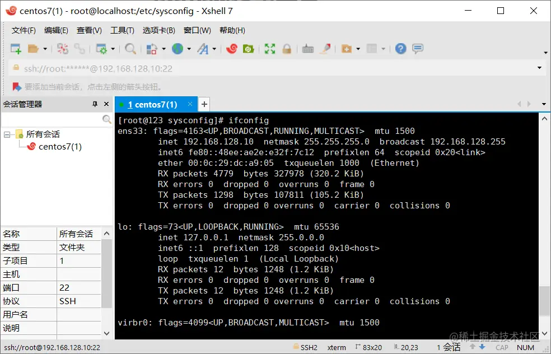Click the chat feedback bubble icon
The image size is (551, 354).
click(x=418, y=49)
